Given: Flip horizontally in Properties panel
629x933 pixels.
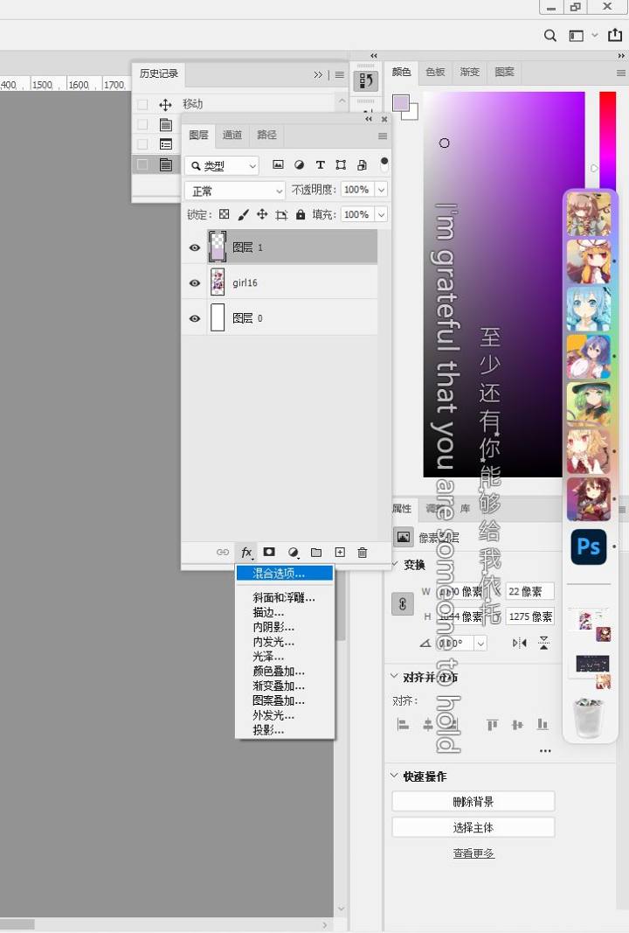Looking at the screenshot, I should tap(519, 643).
